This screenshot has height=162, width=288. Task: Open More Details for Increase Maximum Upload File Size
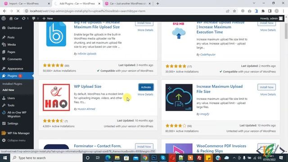[268, 94]
